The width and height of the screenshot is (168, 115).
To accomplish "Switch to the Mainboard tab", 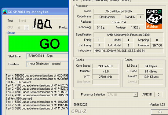I will (x=100, y=1).
